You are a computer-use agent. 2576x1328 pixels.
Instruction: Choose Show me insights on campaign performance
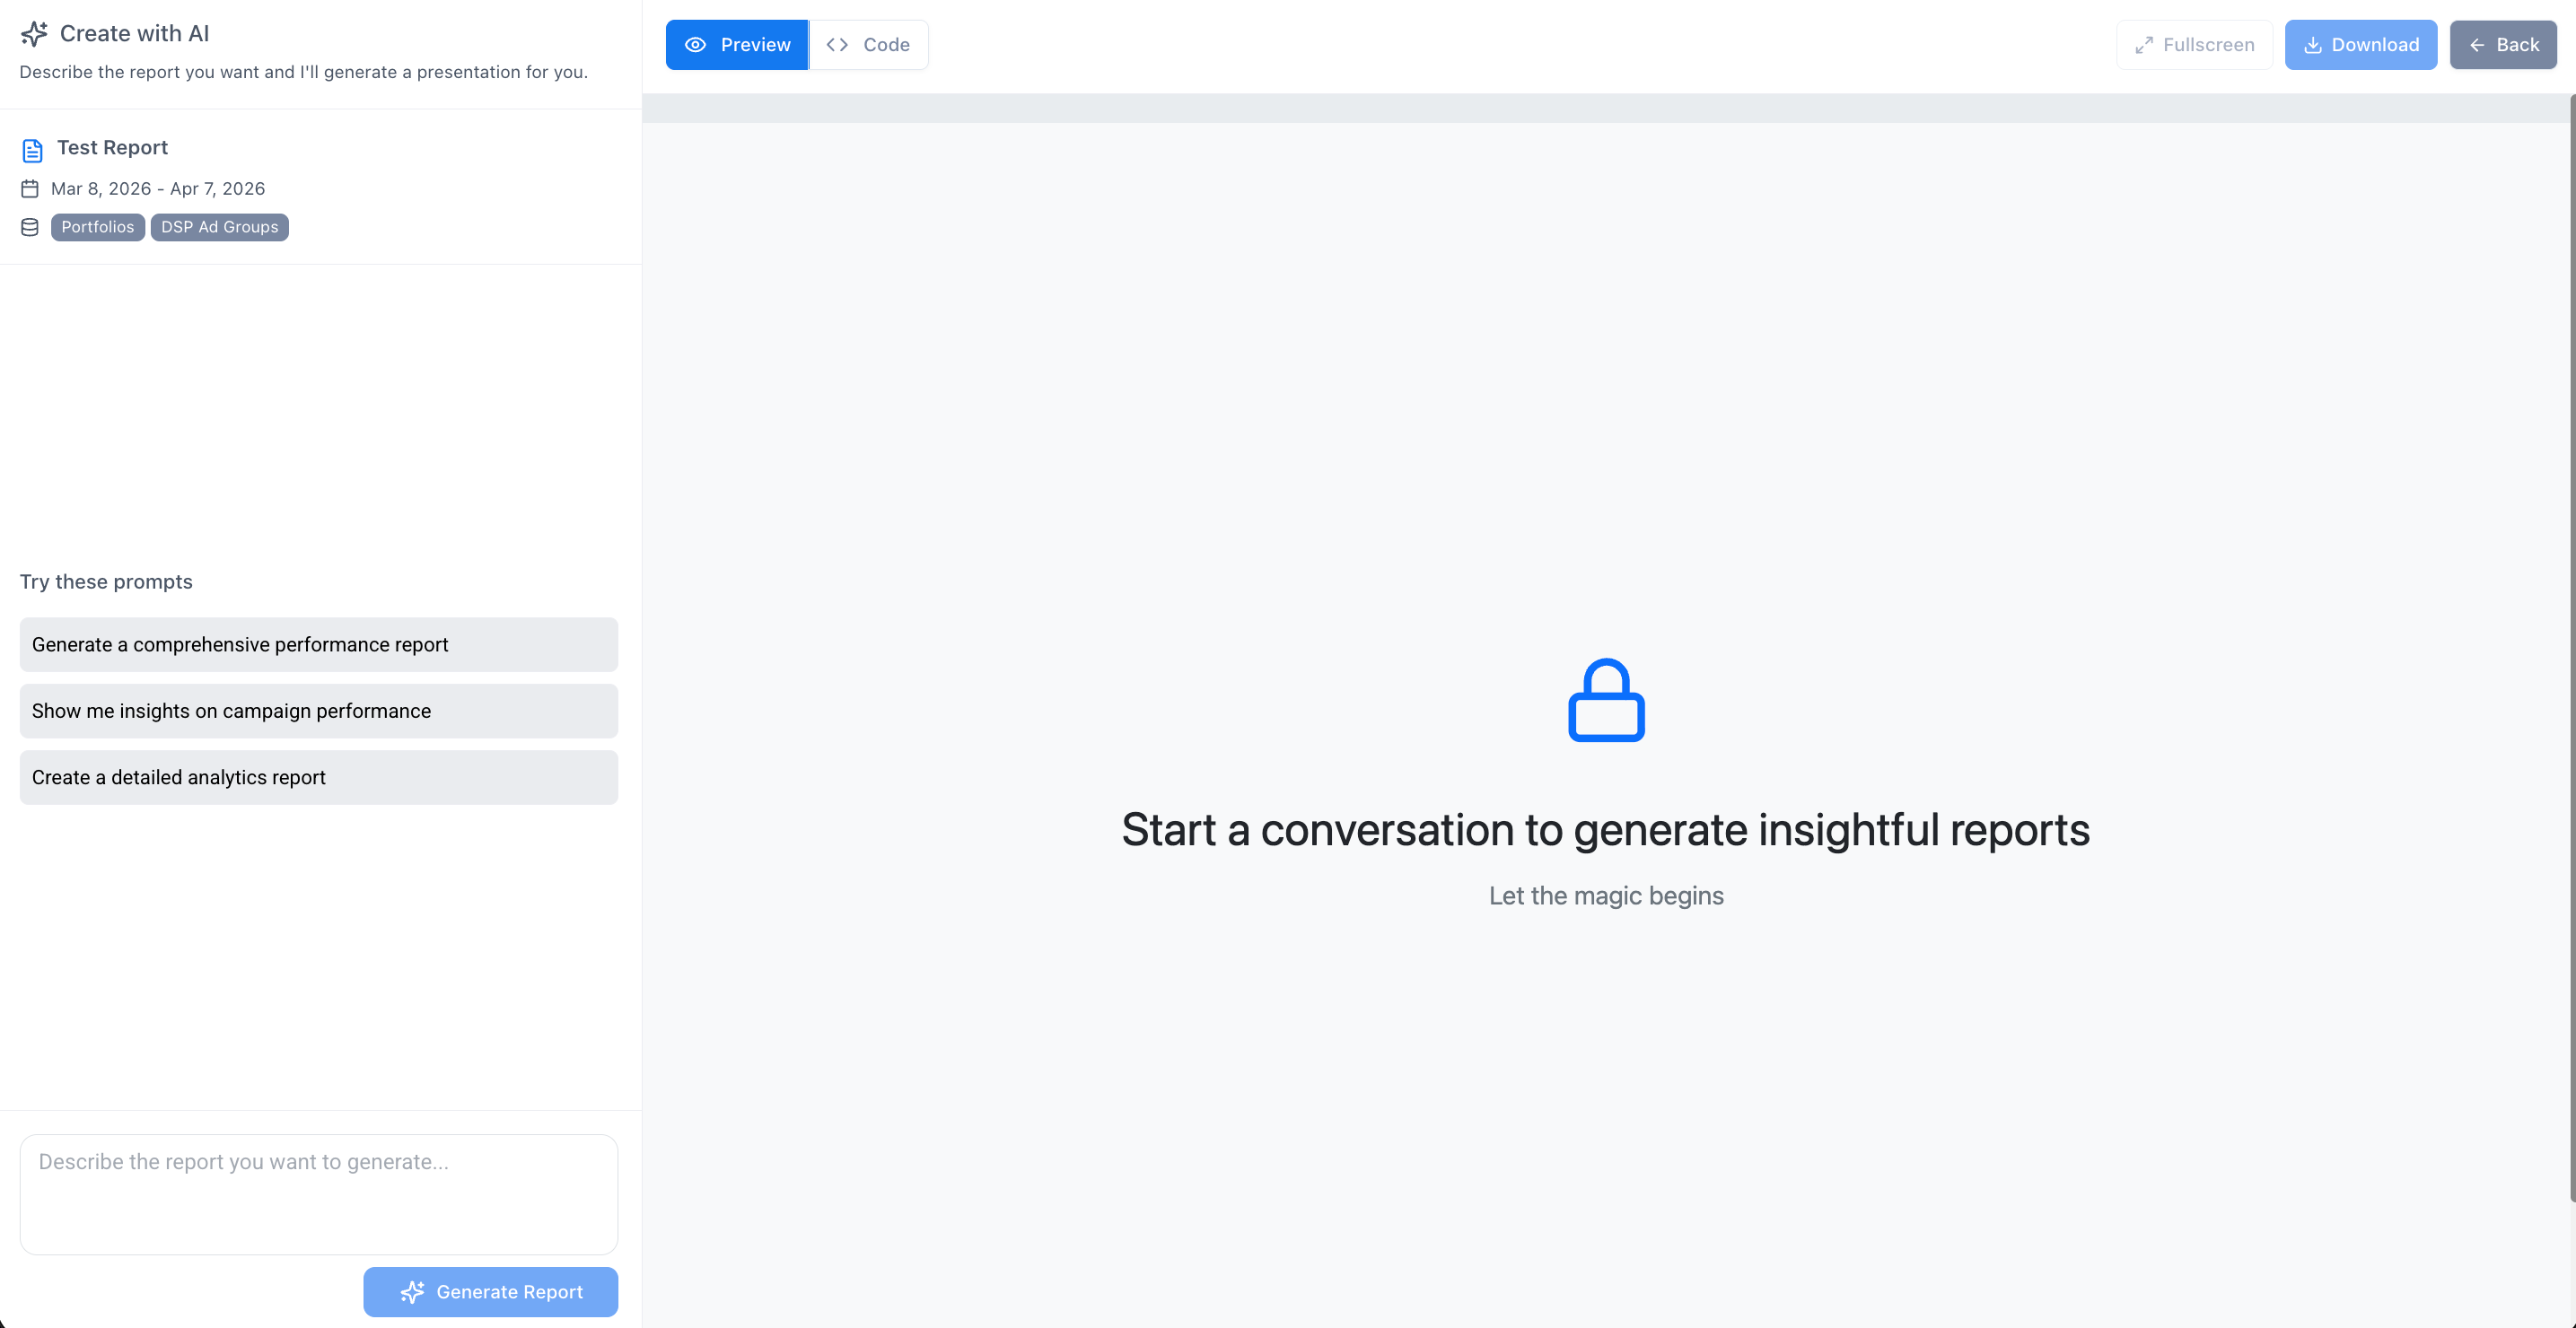pos(319,711)
